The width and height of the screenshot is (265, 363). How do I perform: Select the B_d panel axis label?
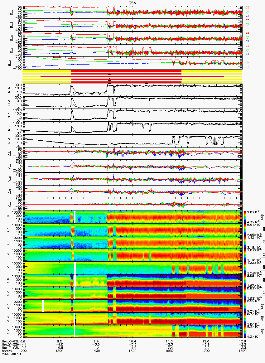(x=12, y=25)
